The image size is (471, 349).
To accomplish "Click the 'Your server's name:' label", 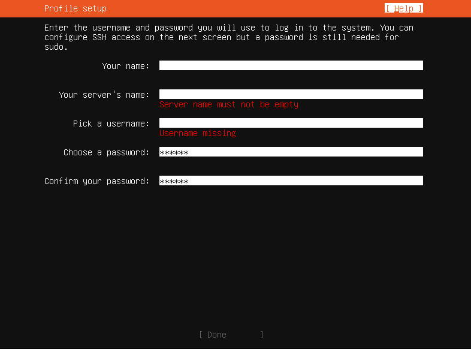I will [x=104, y=95].
